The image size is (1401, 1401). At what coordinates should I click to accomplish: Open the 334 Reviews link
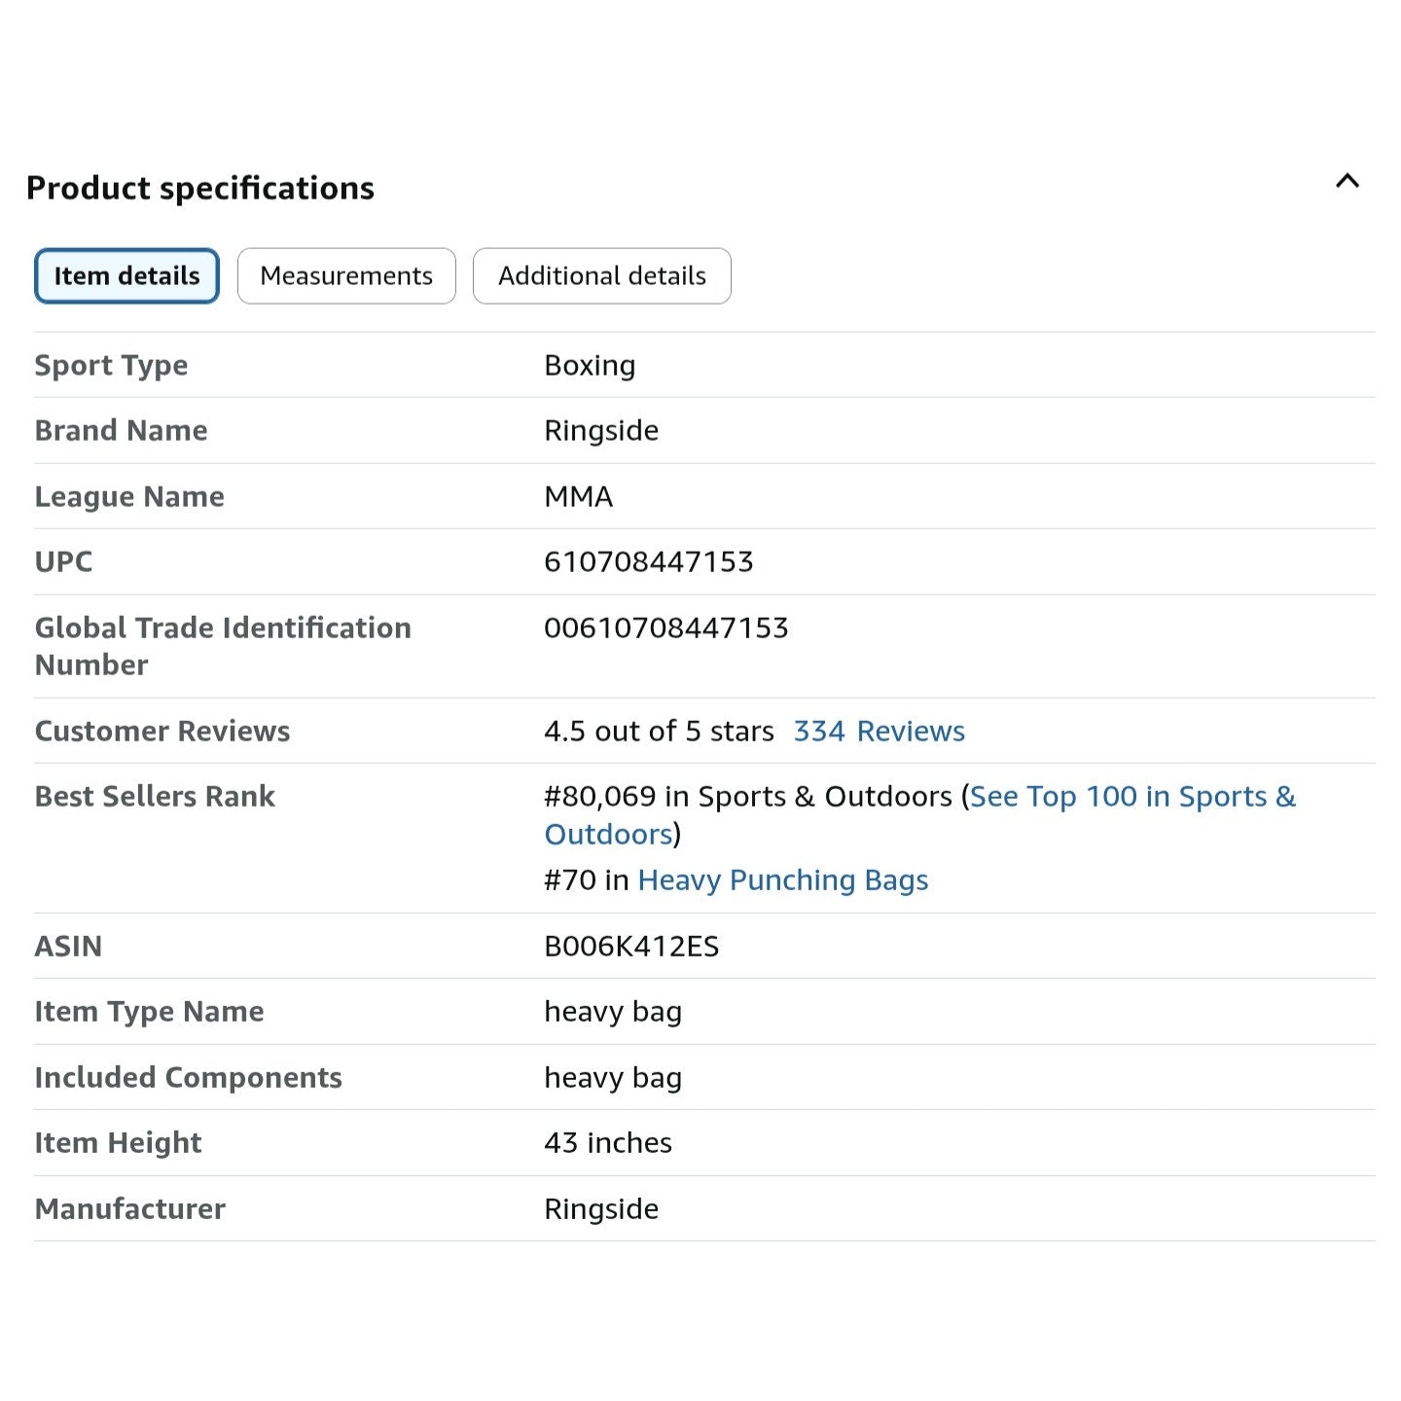(x=879, y=731)
